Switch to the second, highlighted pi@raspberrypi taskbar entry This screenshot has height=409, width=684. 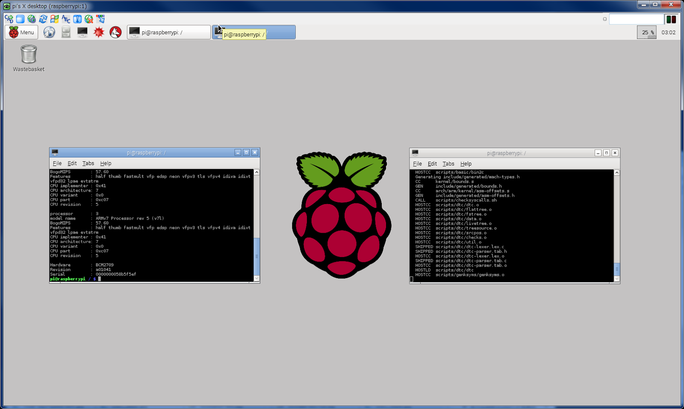click(254, 32)
